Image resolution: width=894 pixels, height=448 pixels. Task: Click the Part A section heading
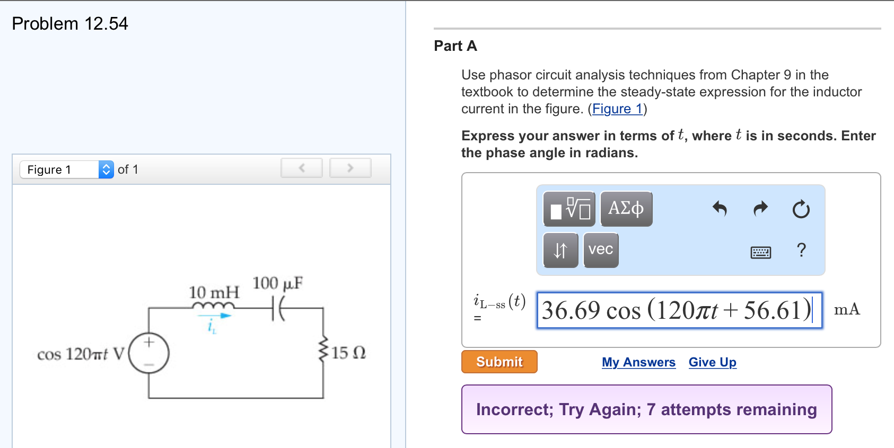pos(455,46)
